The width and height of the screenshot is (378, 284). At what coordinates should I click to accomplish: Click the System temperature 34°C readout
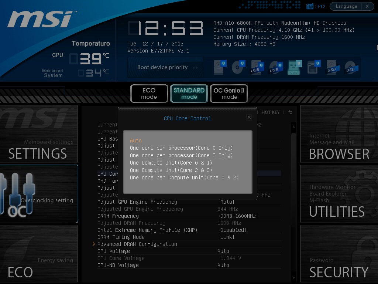[x=94, y=73]
